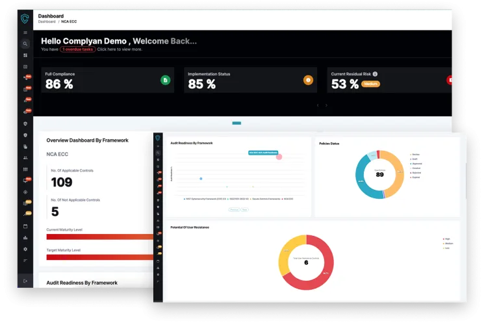Open the search icon in the left sidebar
484x323 pixels.
[25, 44]
